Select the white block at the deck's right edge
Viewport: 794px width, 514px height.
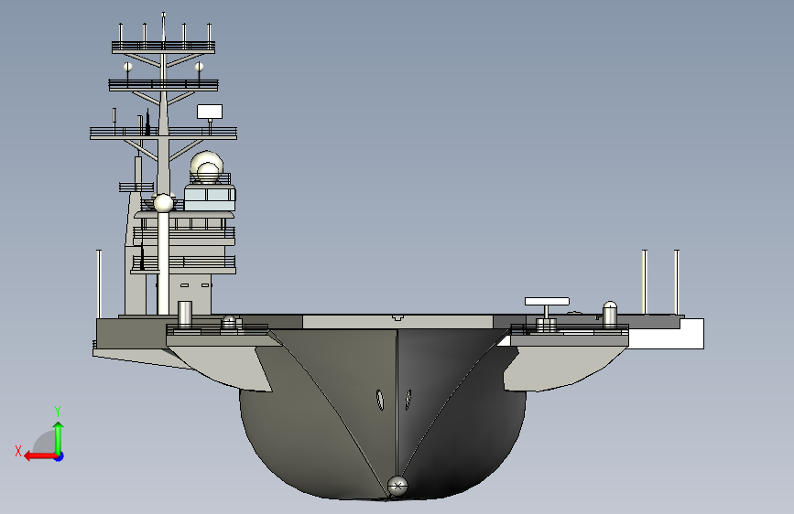pos(666,334)
